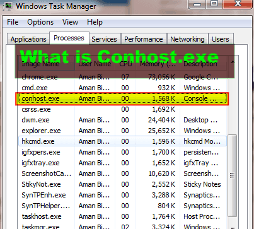This screenshot has width=254, height=229.
Task: Select the StikyNot.exe process
Action: [122, 184]
